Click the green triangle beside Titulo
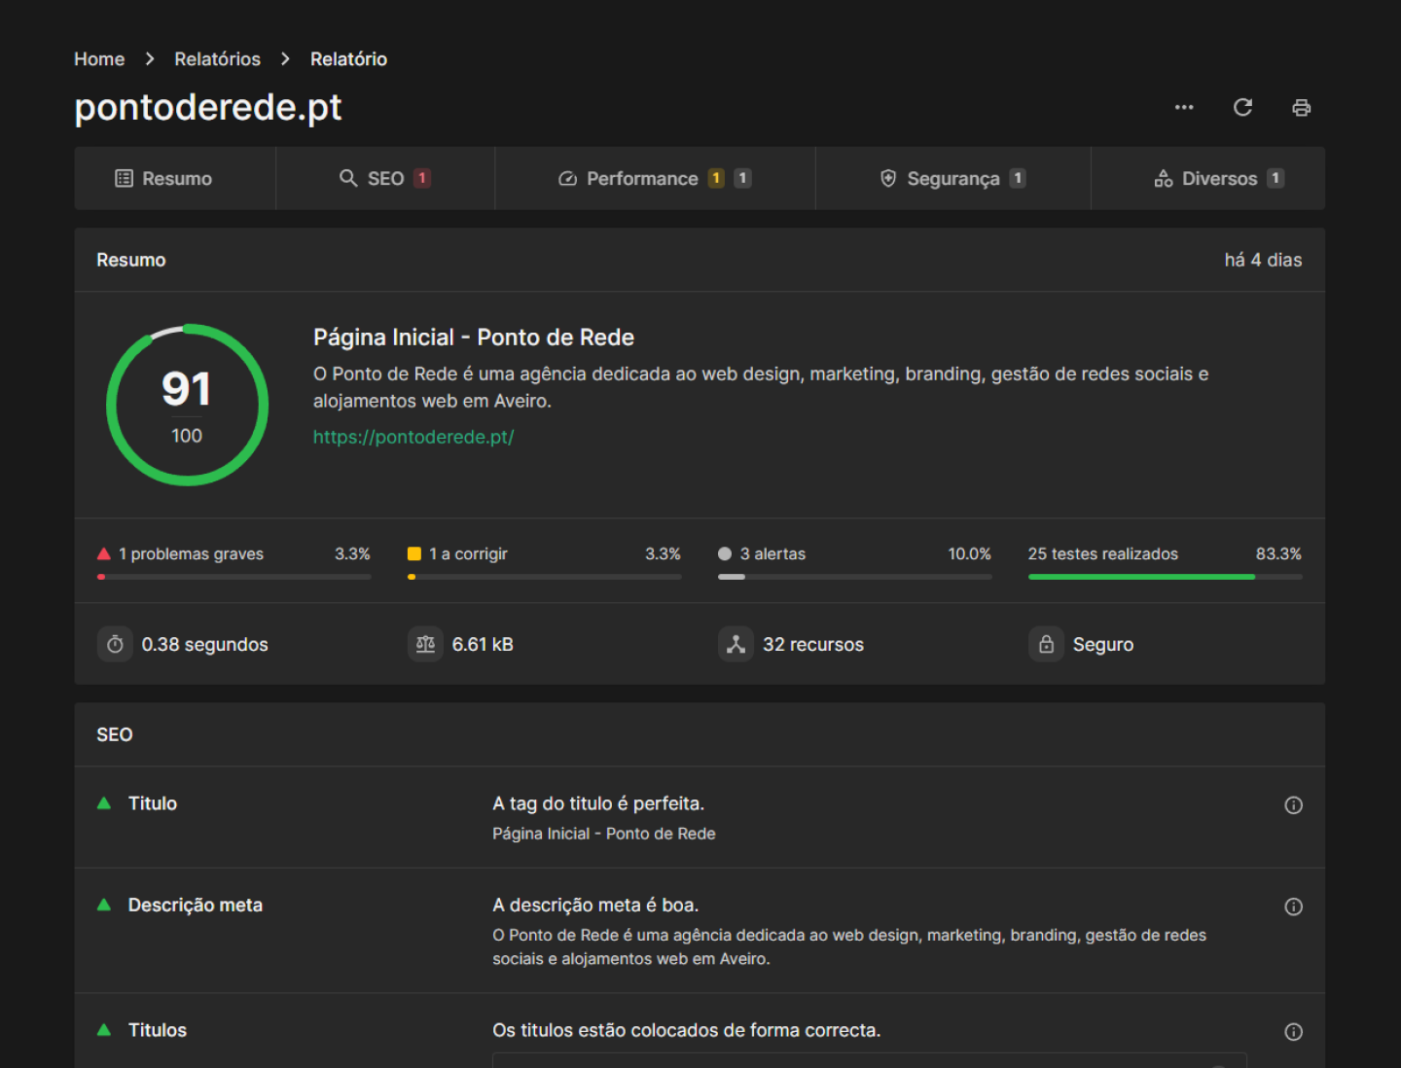The height and width of the screenshot is (1068, 1401). coord(104,802)
